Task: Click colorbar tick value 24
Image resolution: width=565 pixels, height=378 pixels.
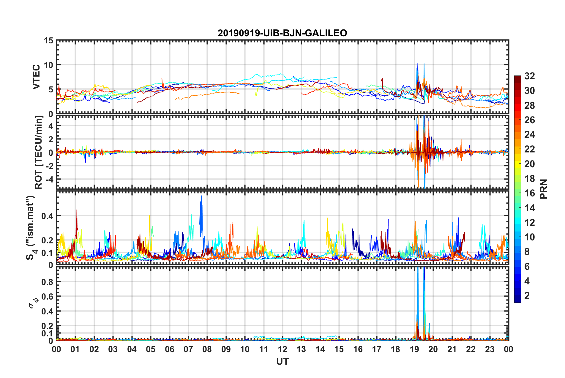Action: click(x=530, y=135)
